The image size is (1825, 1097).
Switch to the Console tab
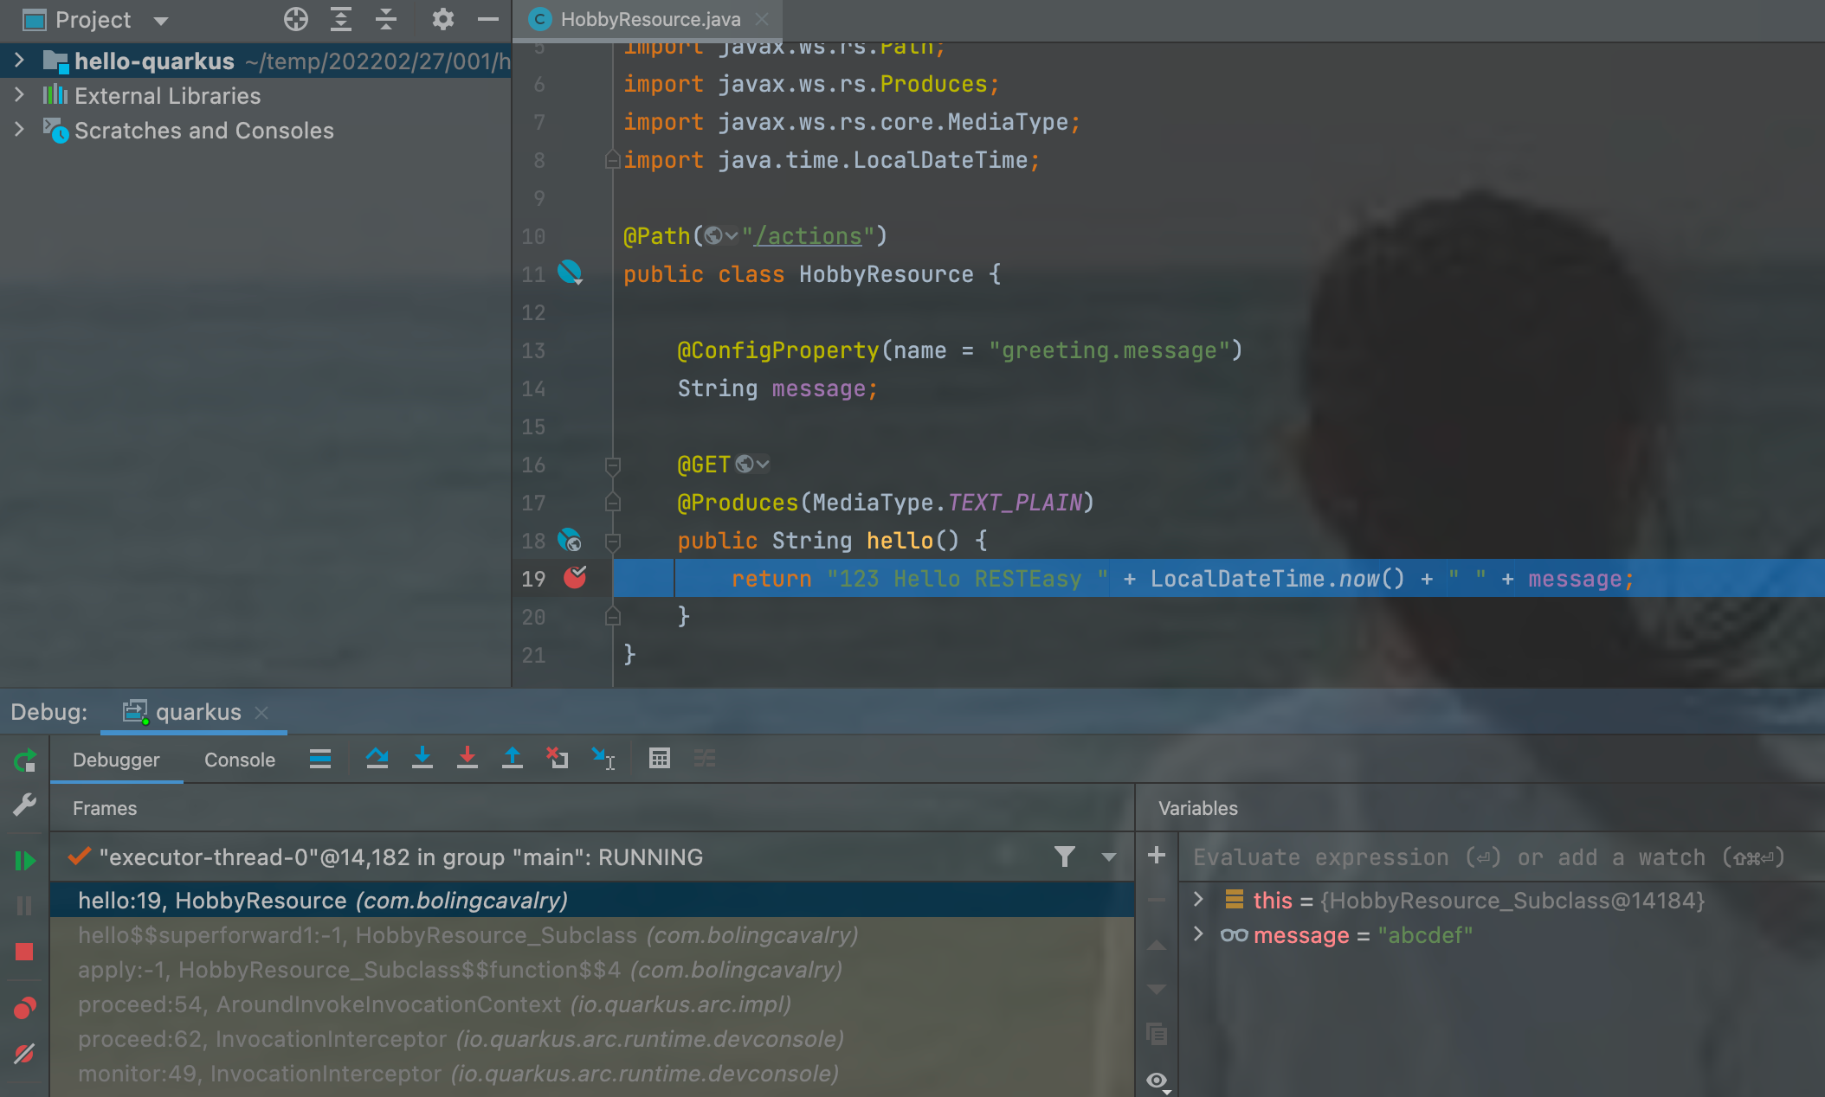pos(239,760)
